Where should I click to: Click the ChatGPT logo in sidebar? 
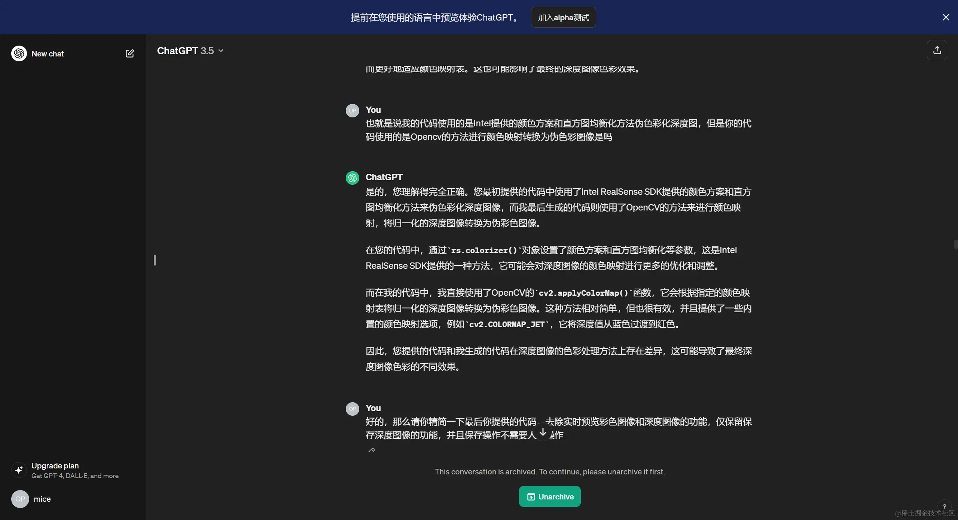tap(19, 53)
